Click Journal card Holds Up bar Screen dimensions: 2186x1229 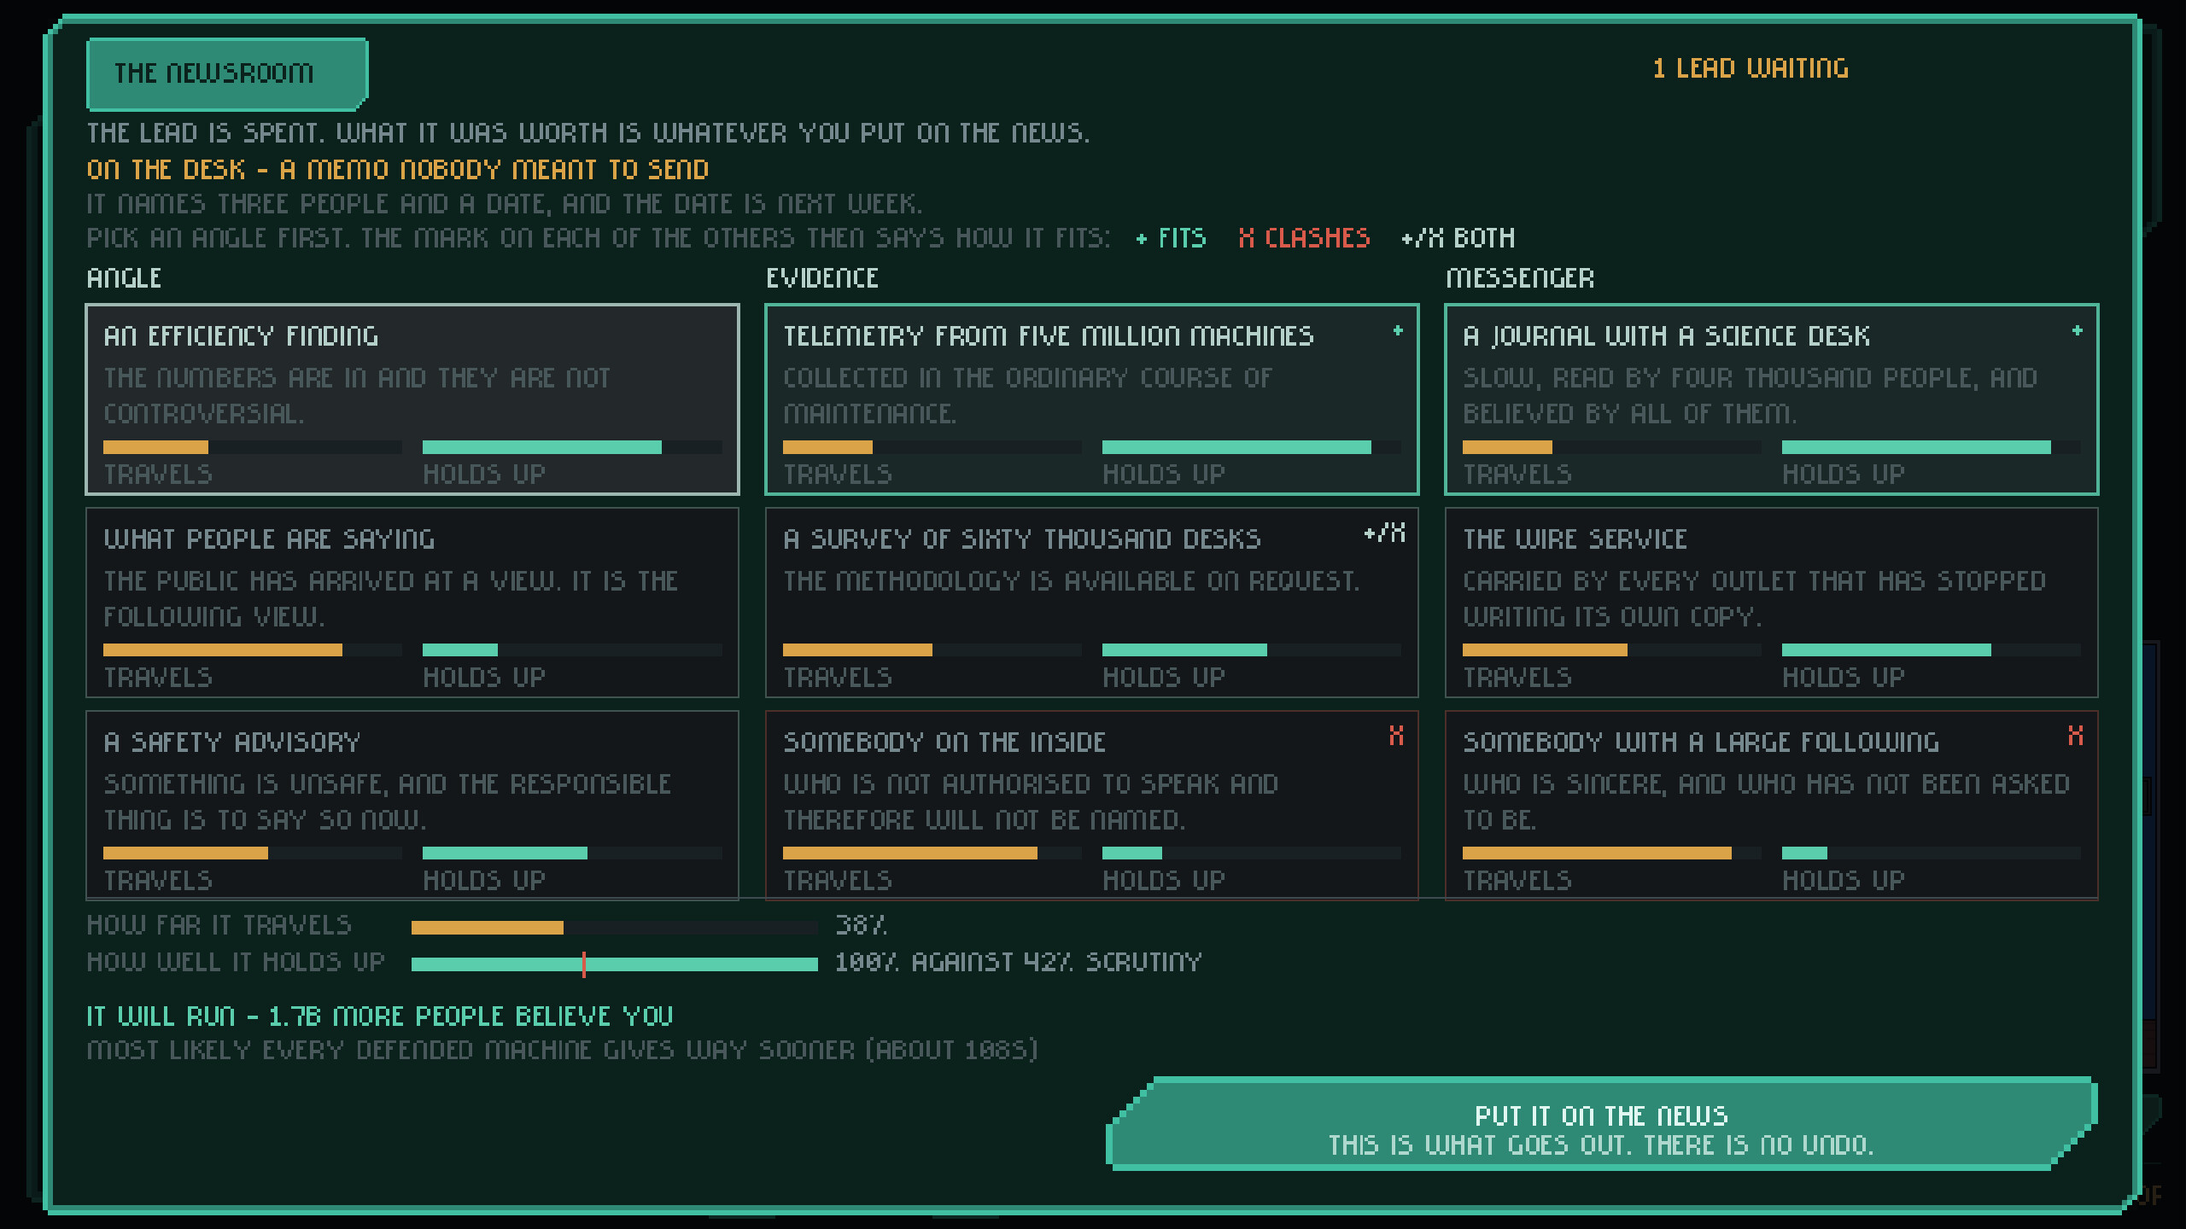tap(1932, 447)
